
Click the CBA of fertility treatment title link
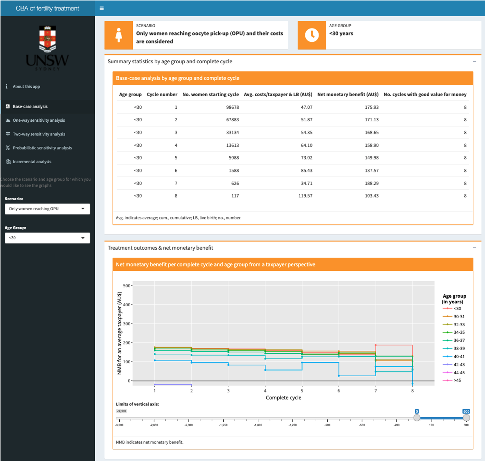(47, 8)
